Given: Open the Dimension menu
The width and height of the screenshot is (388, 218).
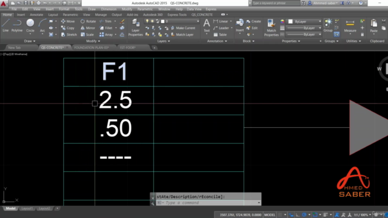Looking at the screenshot, I should coord(109,9).
